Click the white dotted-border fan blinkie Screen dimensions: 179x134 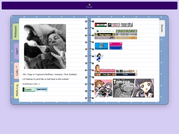click(x=105, y=31)
